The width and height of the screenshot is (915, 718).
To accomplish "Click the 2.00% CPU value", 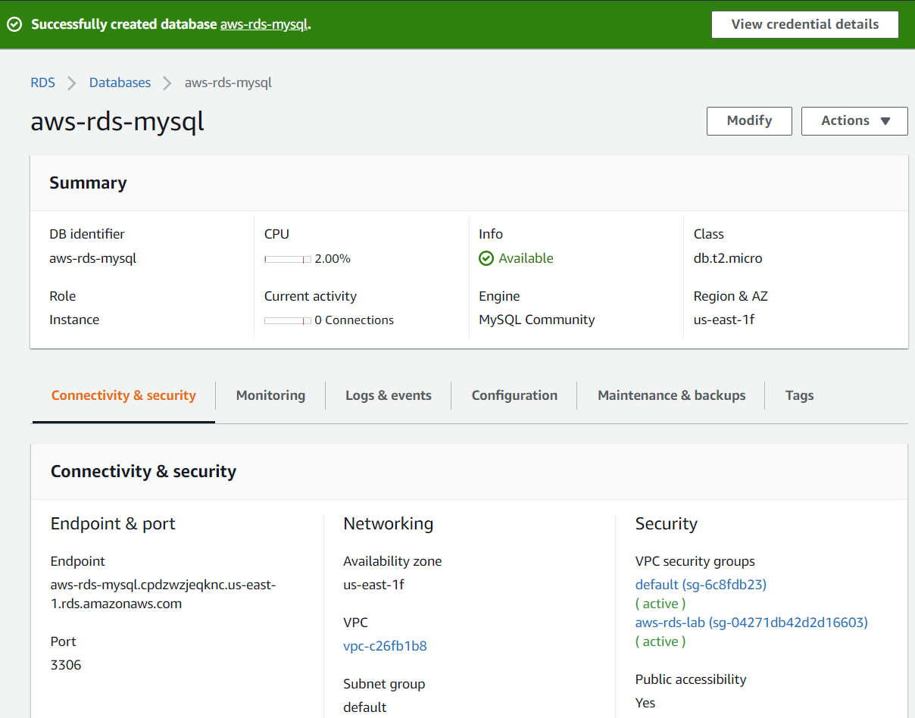I will point(333,259).
